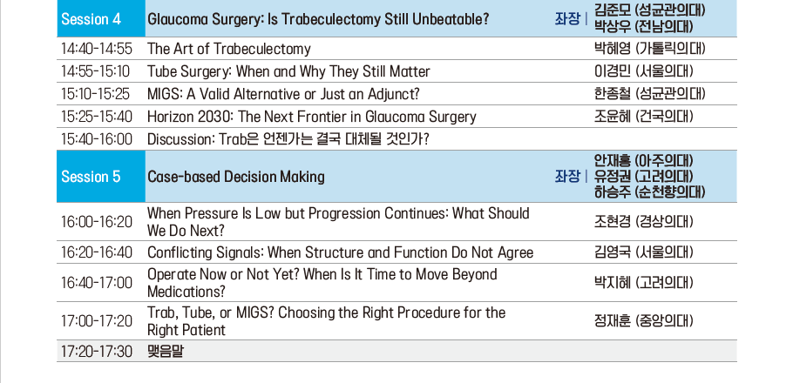Click the Horizon 2030 talk title
Viewport: 793px width, 383px height.
tap(312, 117)
